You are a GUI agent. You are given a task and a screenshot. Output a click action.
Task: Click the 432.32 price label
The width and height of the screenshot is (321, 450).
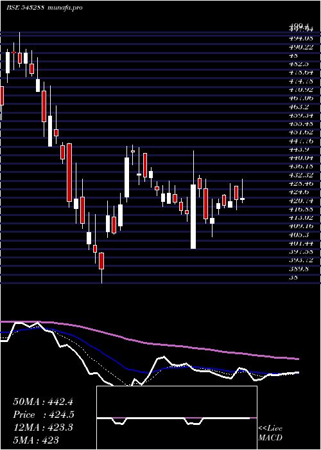(x=301, y=175)
